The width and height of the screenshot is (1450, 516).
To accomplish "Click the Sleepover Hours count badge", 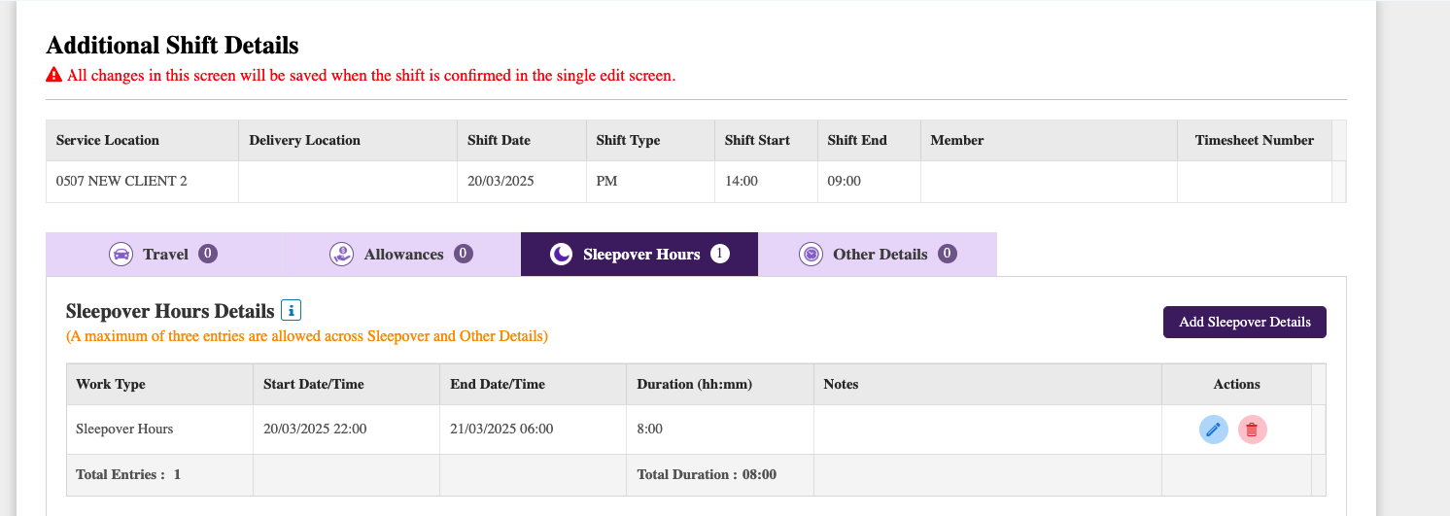I will click(x=719, y=254).
